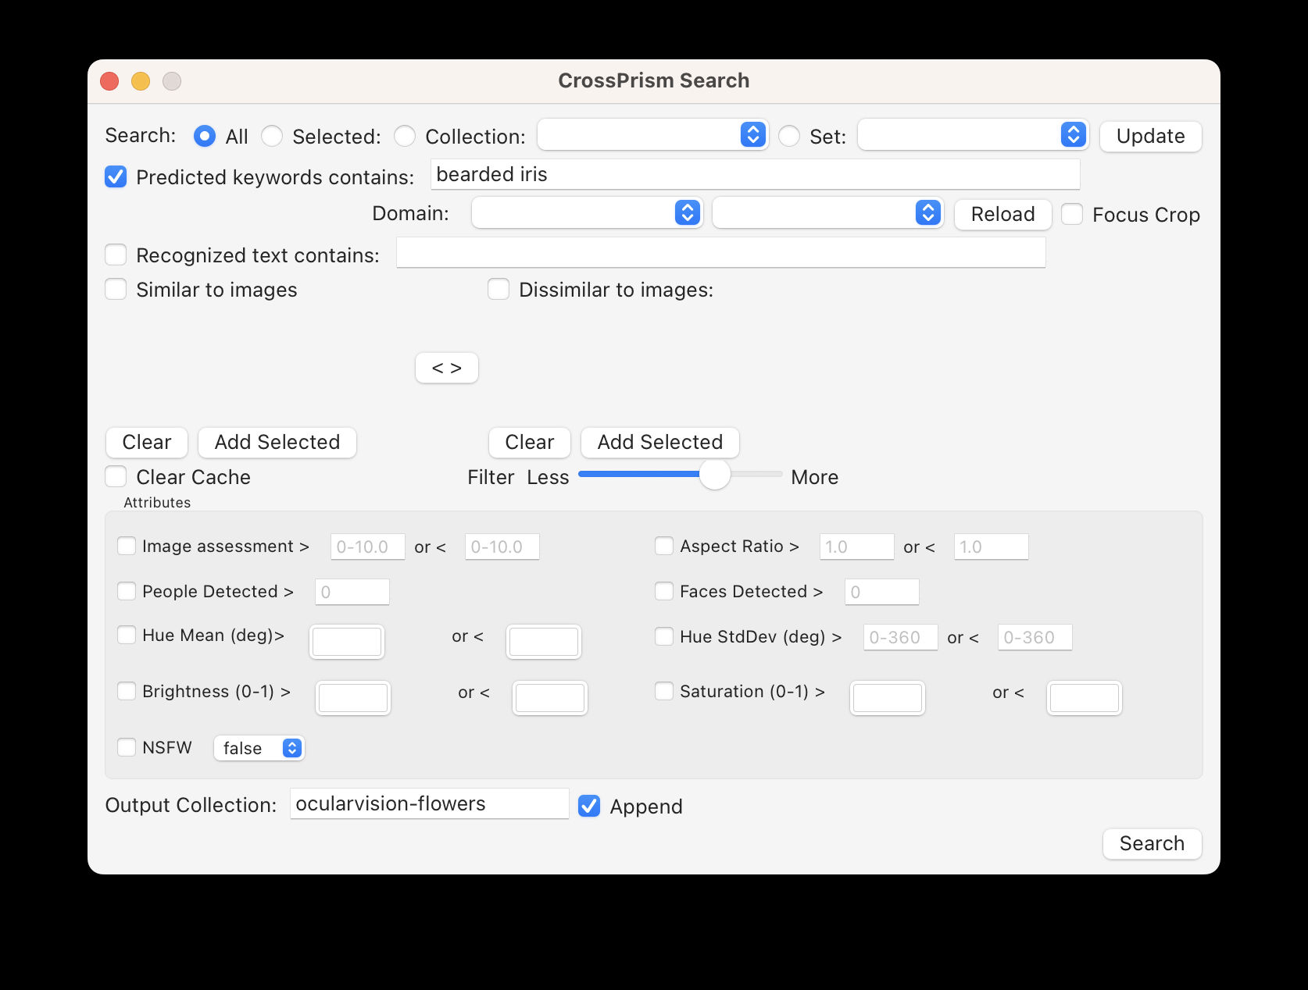This screenshot has width=1308, height=990.
Task: Click the Filter Less/More slider knob
Action: pyautogui.click(x=714, y=474)
